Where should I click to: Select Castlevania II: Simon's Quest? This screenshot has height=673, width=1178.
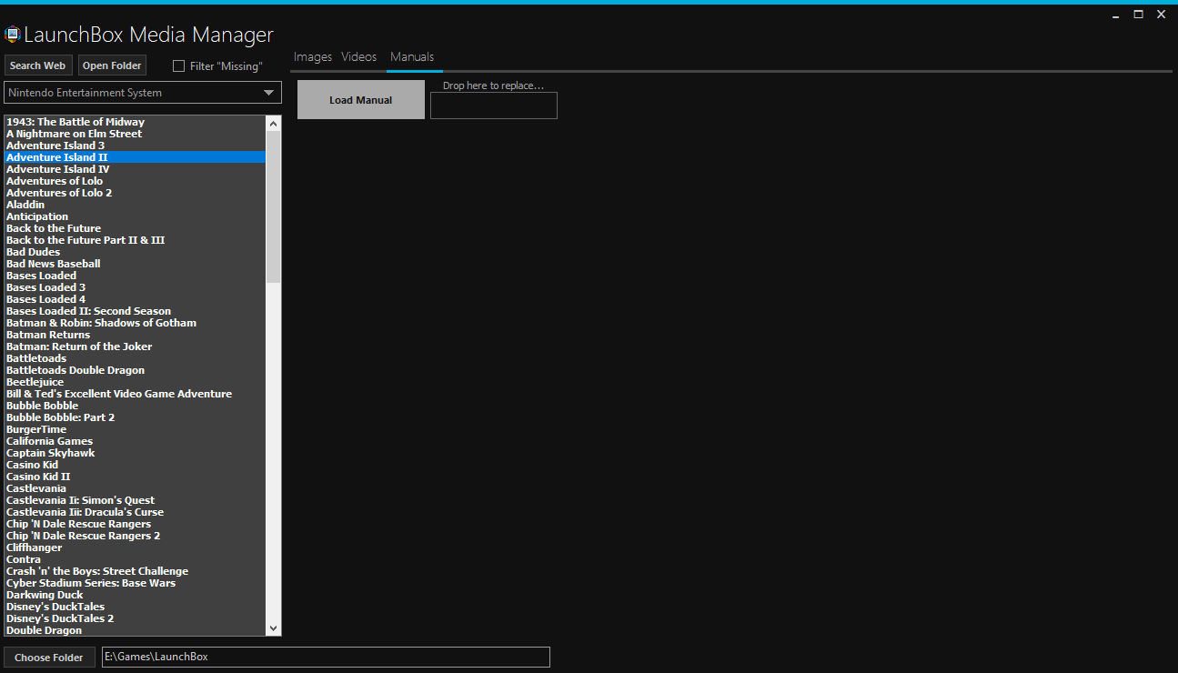pyautogui.click(x=135, y=500)
